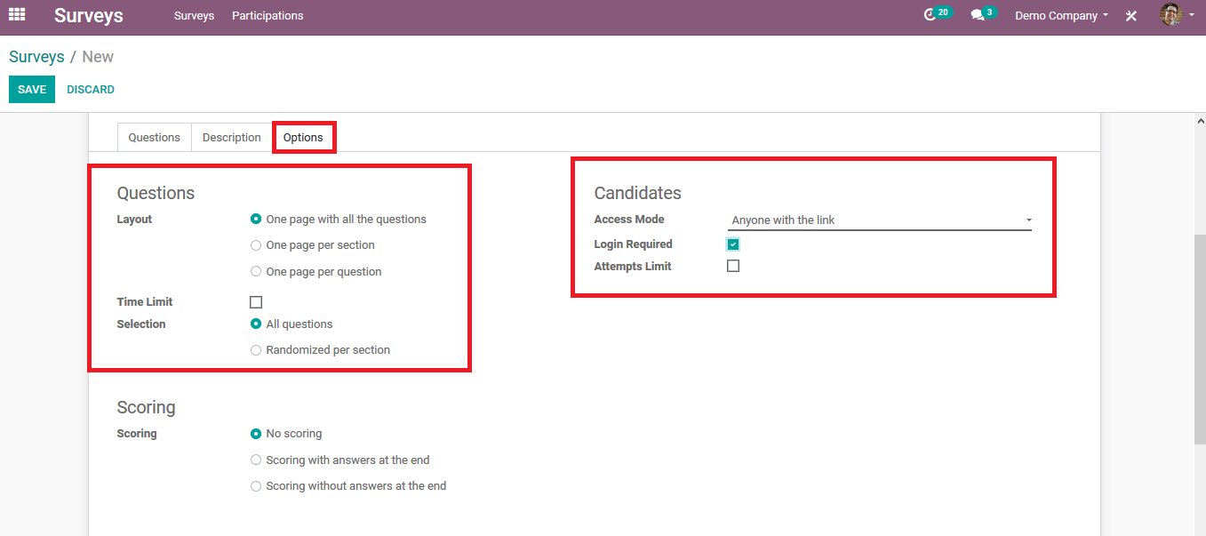Viewport: 1206px width, 536px height.
Task: Open the Access Mode dropdown
Action: pyautogui.click(x=880, y=220)
